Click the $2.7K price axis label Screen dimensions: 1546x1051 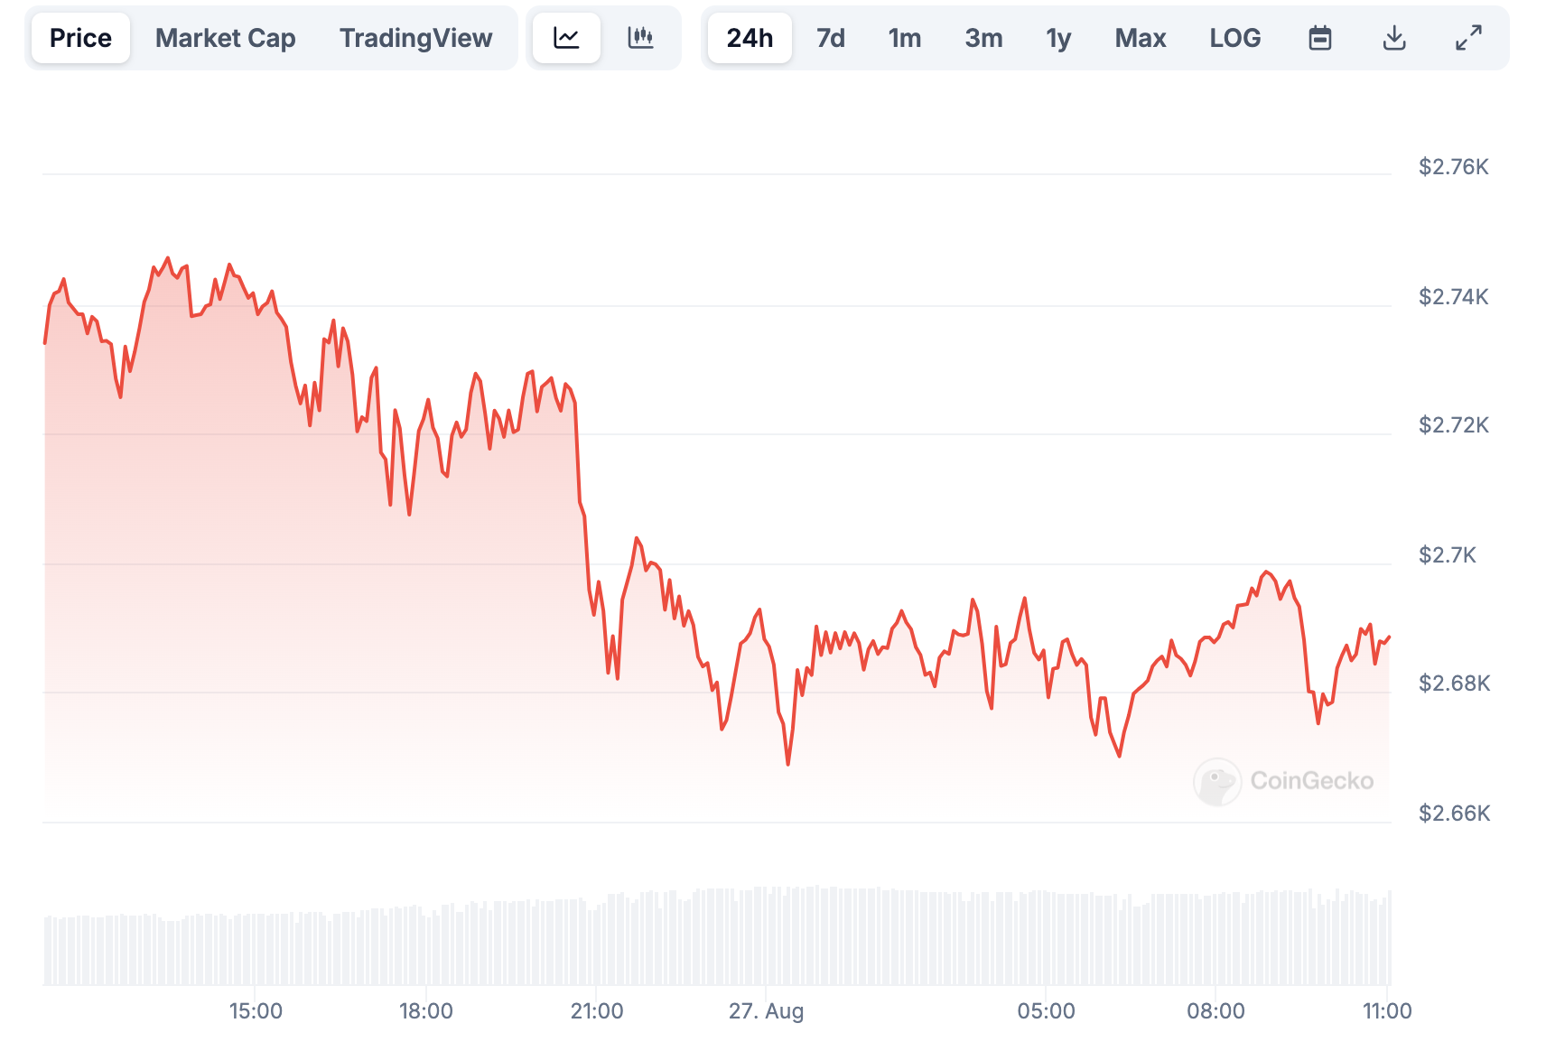click(x=1447, y=554)
